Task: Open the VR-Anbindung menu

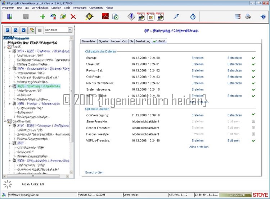Action: 40,8
